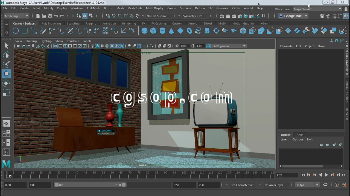350x196 pixels.
Task: Click the Revolve surface shelf icon
Action: (x=198, y=31)
